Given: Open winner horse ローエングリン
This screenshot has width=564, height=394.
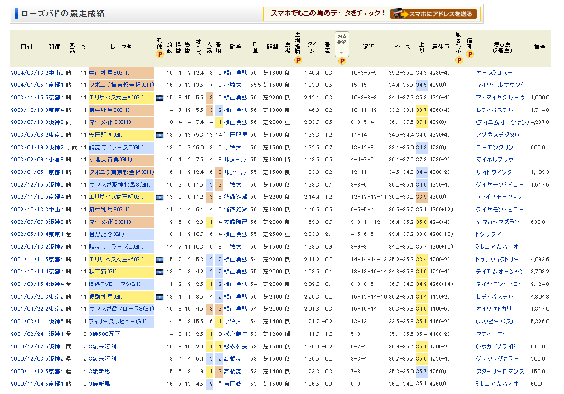Looking at the screenshot, I should pyautogui.click(x=494, y=148).
